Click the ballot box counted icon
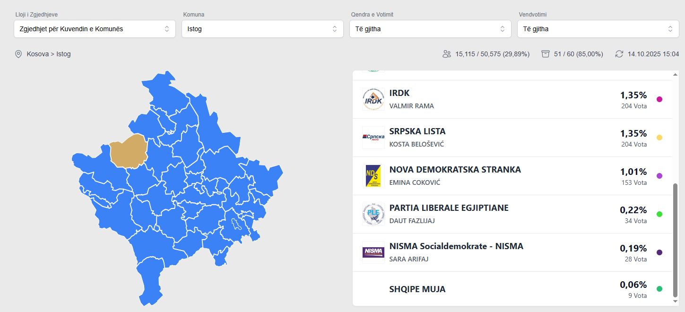Screen dimensions: 685x312 (546, 54)
